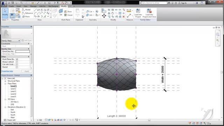
Task: Open the Manage ribbon tab
Action: [33, 6]
